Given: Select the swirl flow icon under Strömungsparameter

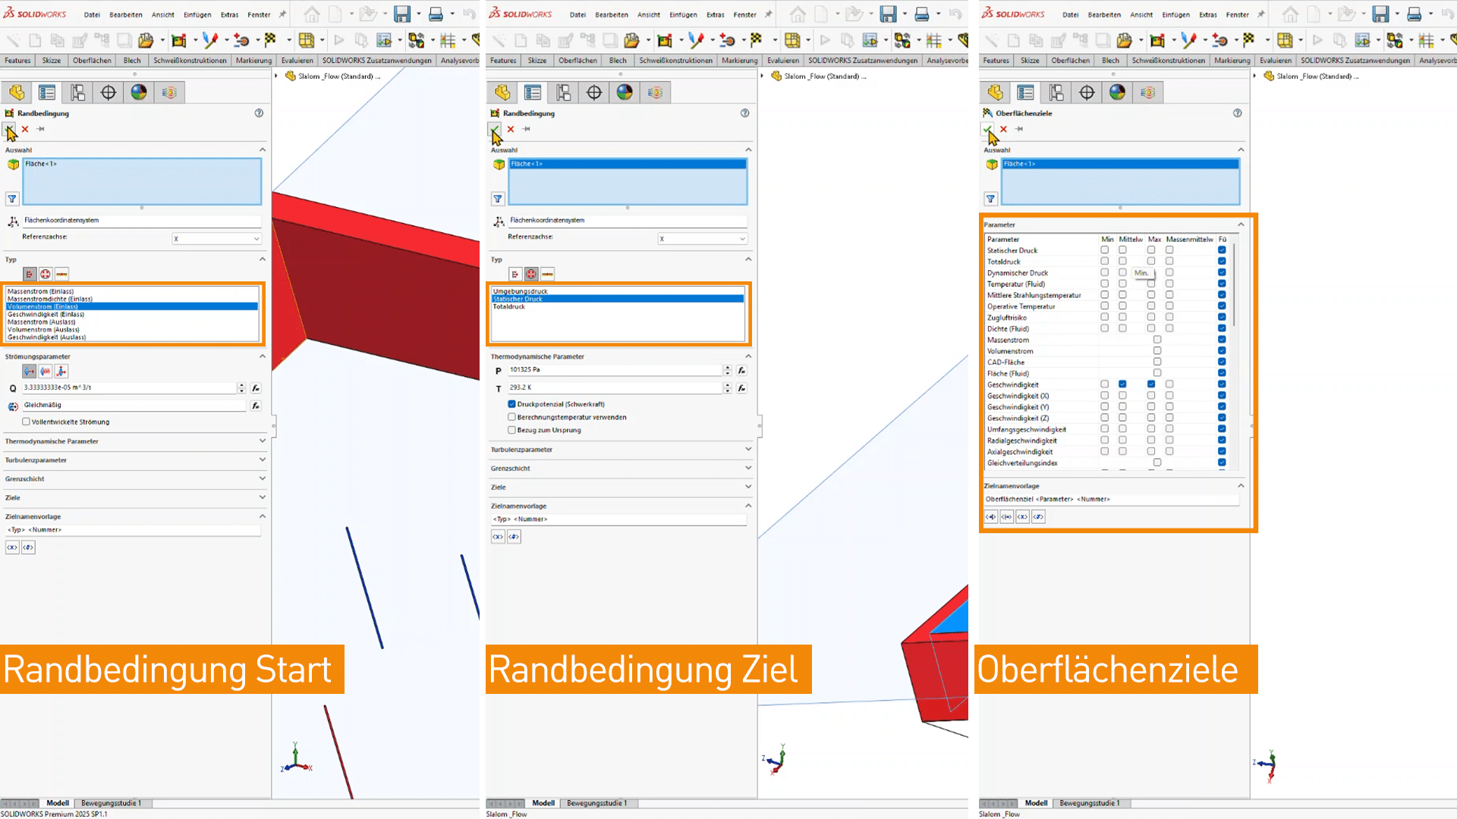Looking at the screenshot, I should (46, 371).
